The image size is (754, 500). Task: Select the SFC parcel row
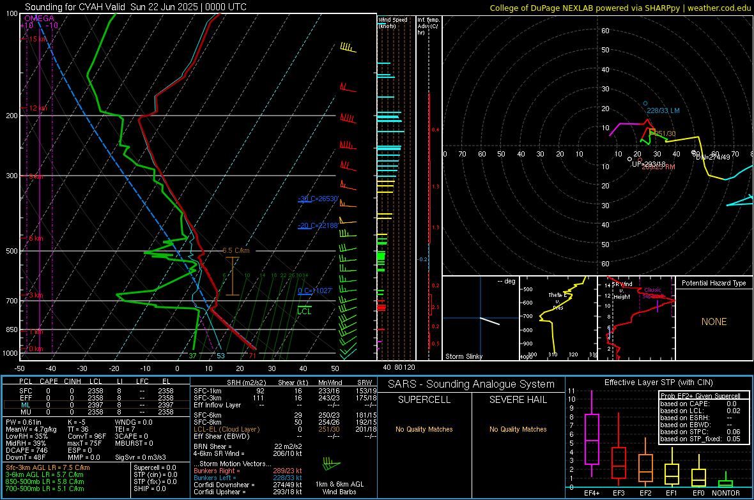(96, 391)
